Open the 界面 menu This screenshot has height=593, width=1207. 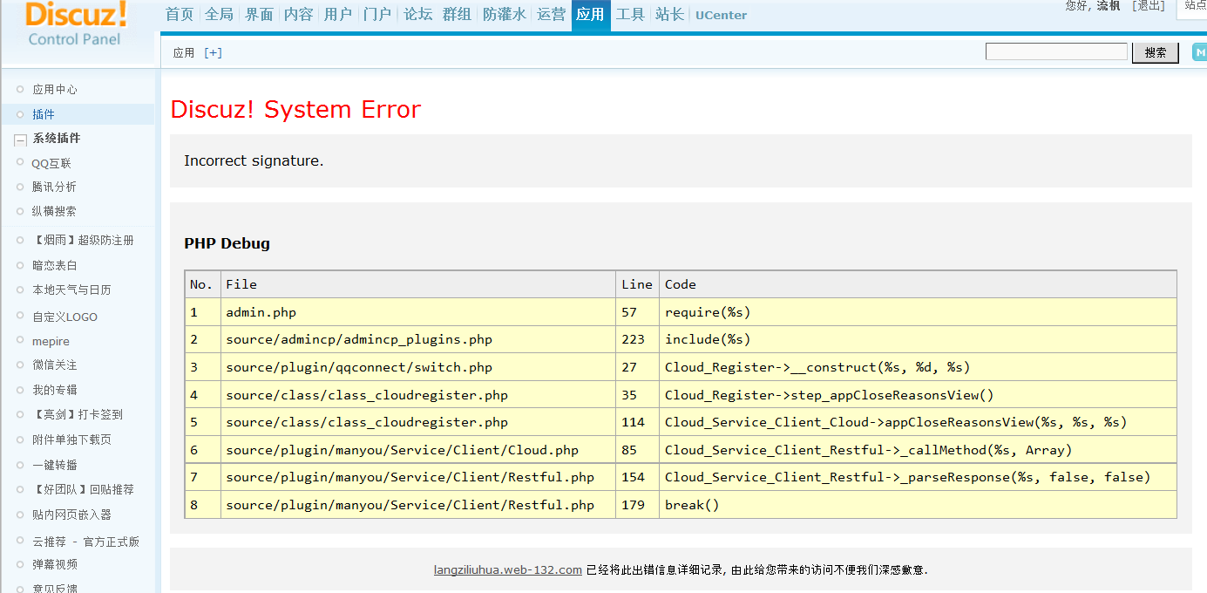pos(259,14)
